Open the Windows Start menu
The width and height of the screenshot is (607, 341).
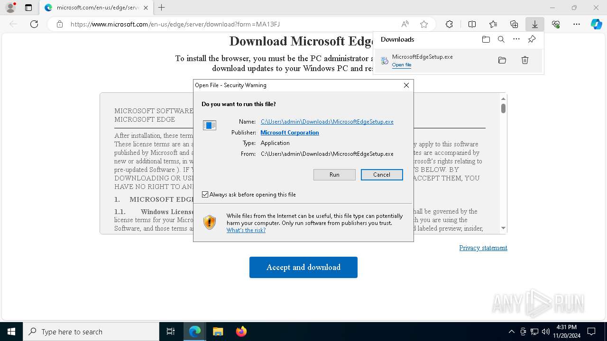[11, 332]
